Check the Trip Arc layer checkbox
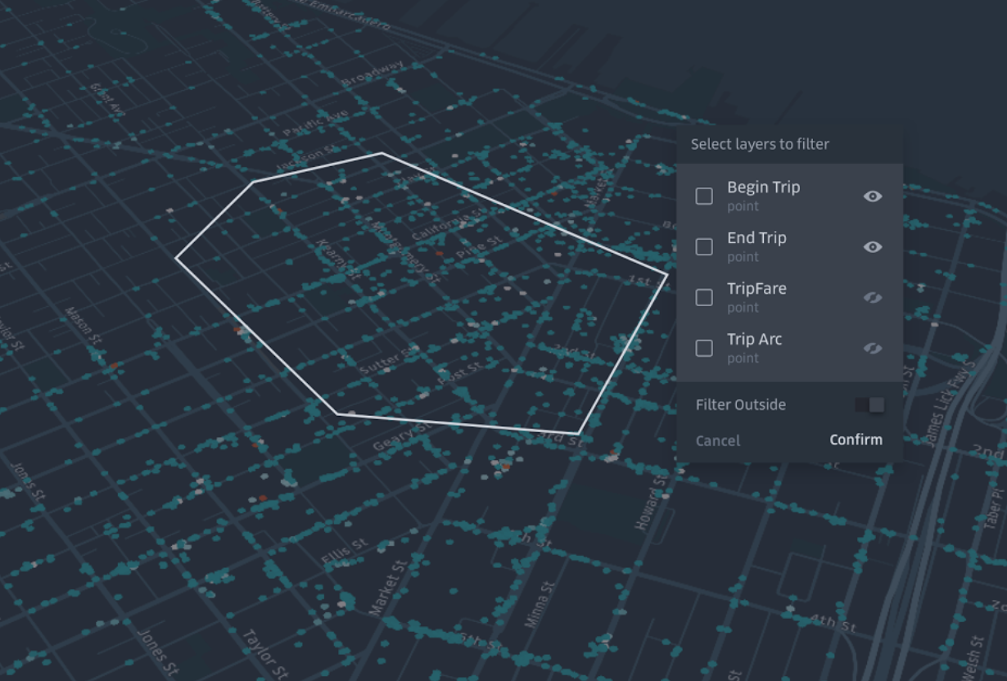Image resolution: width=1007 pixels, height=681 pixels. pyautogui.click(x=704, y=348)
